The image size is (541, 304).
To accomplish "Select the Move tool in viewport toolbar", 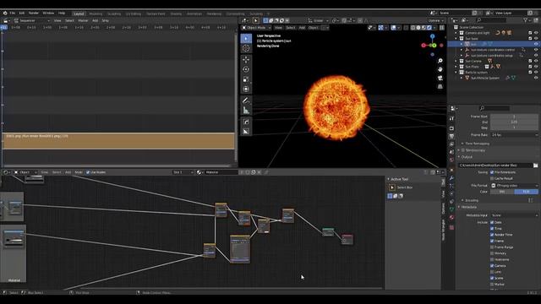I will [x=246, y=59].
